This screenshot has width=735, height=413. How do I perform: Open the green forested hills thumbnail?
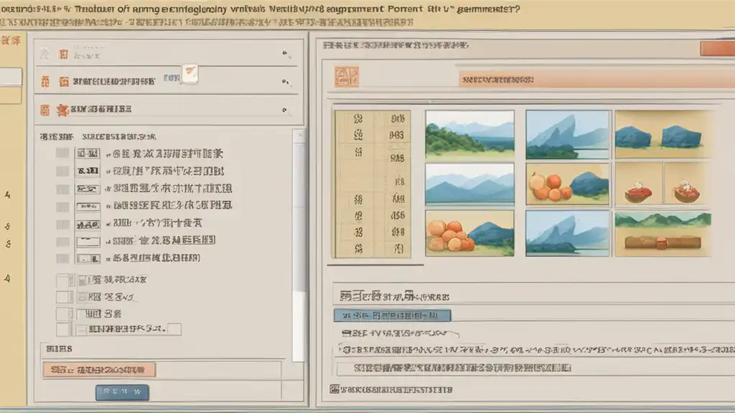coord(469,134)
